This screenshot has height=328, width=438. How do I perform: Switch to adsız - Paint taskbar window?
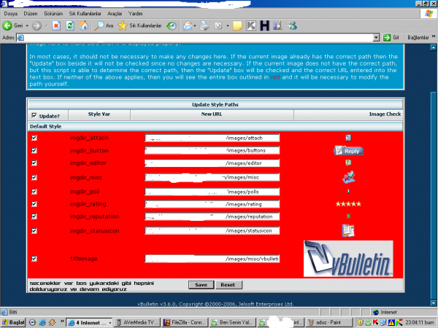328,322
